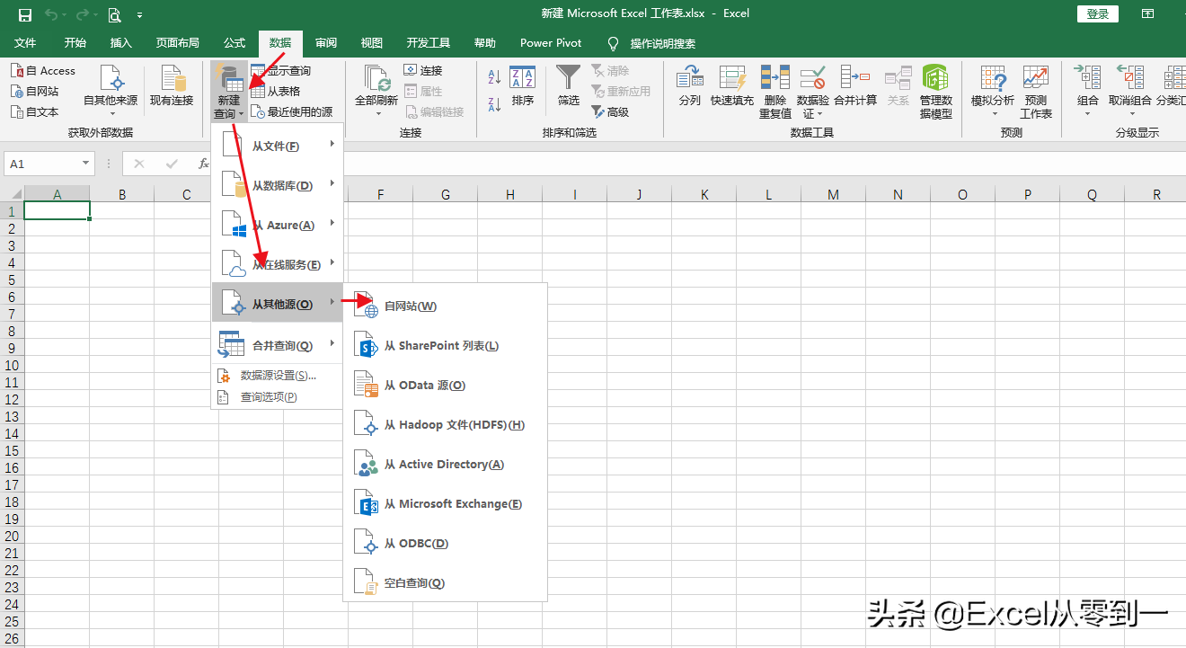Switch to the 开始 ribbon tab
This screenshot has width=1186, height=648.
coord(75,43)
